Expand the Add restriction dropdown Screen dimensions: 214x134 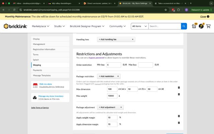pos(109,76)
